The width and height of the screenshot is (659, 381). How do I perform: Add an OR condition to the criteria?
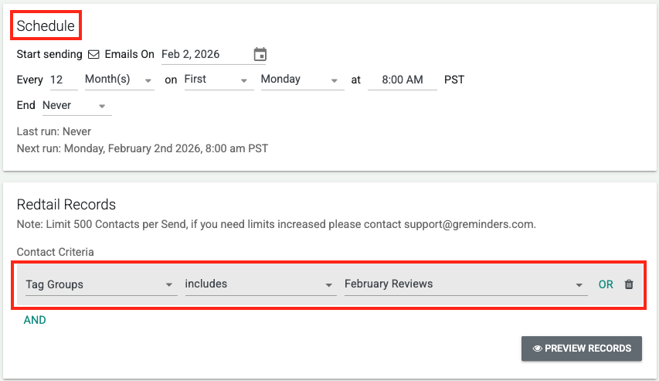606,284
